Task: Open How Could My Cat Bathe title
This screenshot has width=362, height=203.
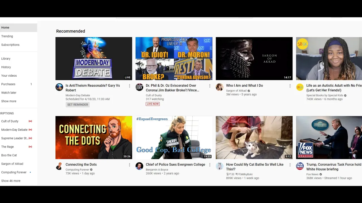Action: click(255, 167)
